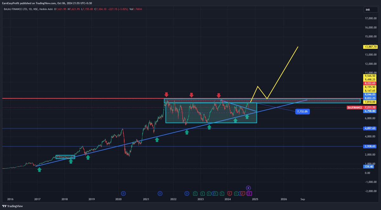Viewport: 381px width, 210px height.
Task: Click the red 7,211.35 last price tag
Action: click(x=370, y=108)
